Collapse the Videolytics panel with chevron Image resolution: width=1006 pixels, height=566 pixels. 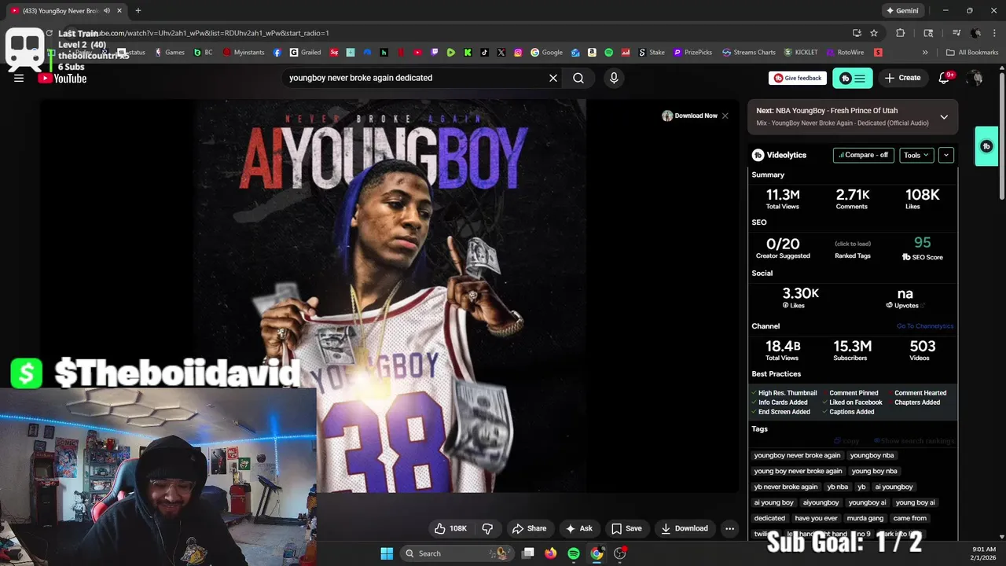click(946, 155)
